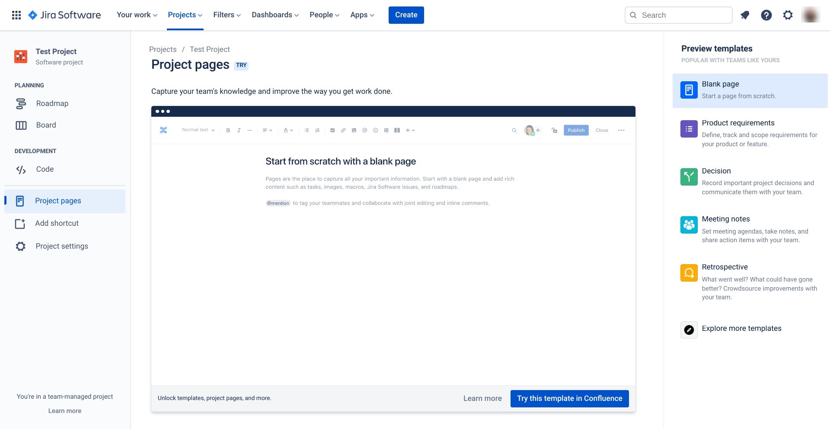
Task: Click the more formatting ellipsis after Italic
Action: point(250,130)
